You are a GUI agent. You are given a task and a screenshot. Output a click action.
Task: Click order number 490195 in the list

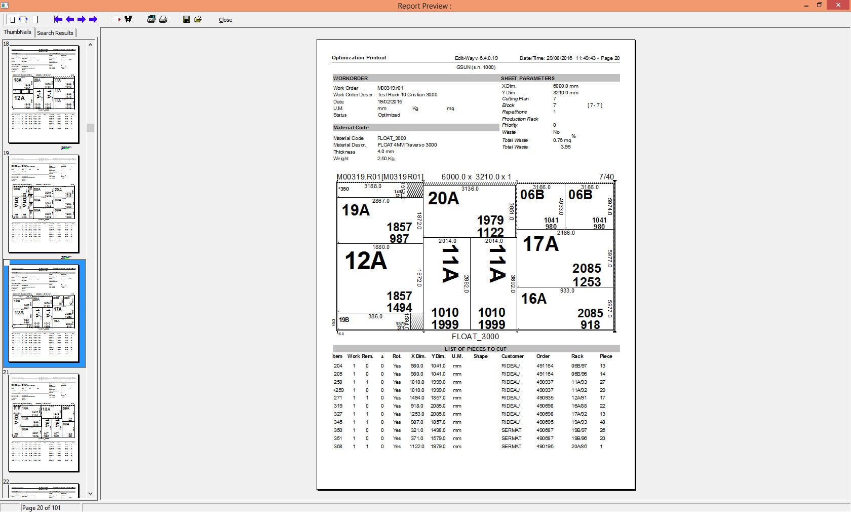click(545, 447)
